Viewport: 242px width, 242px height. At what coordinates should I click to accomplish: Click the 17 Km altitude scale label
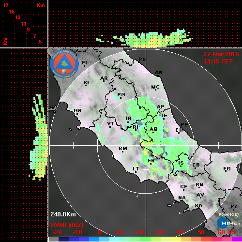pyautogui.click(x=5, y=5)
